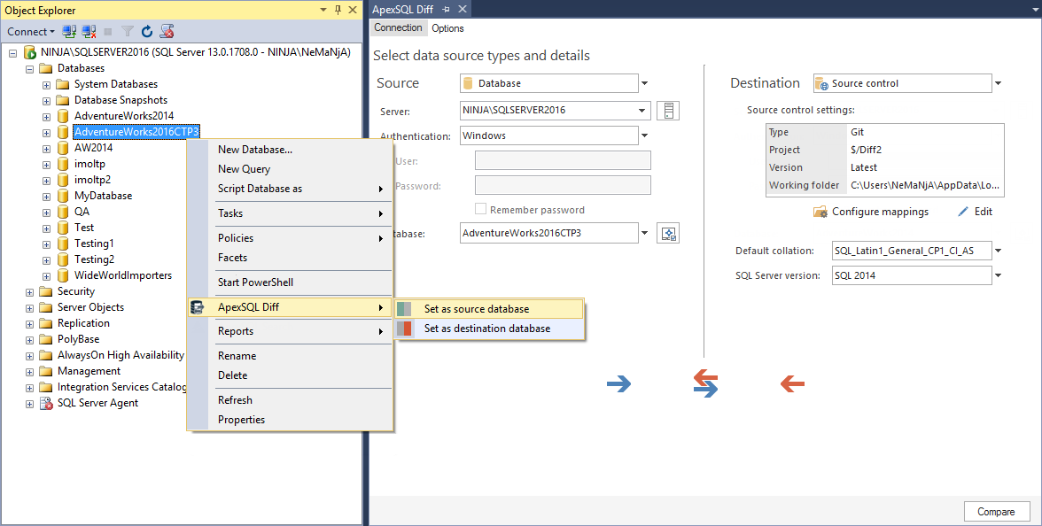Click the Configure mappings icon
The height and width of the screenshot is (526, 1042).
point(822,212)
